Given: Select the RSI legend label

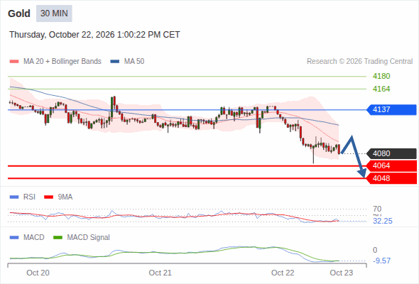Looking at the screenshot, I should 29,197.
